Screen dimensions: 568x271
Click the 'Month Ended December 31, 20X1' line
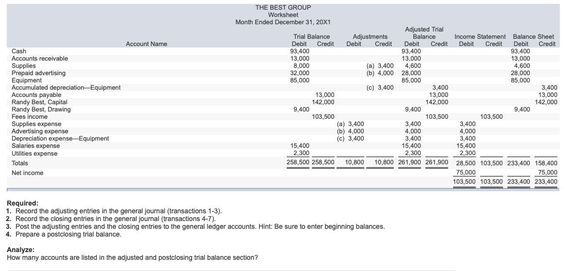coord(283,22)
